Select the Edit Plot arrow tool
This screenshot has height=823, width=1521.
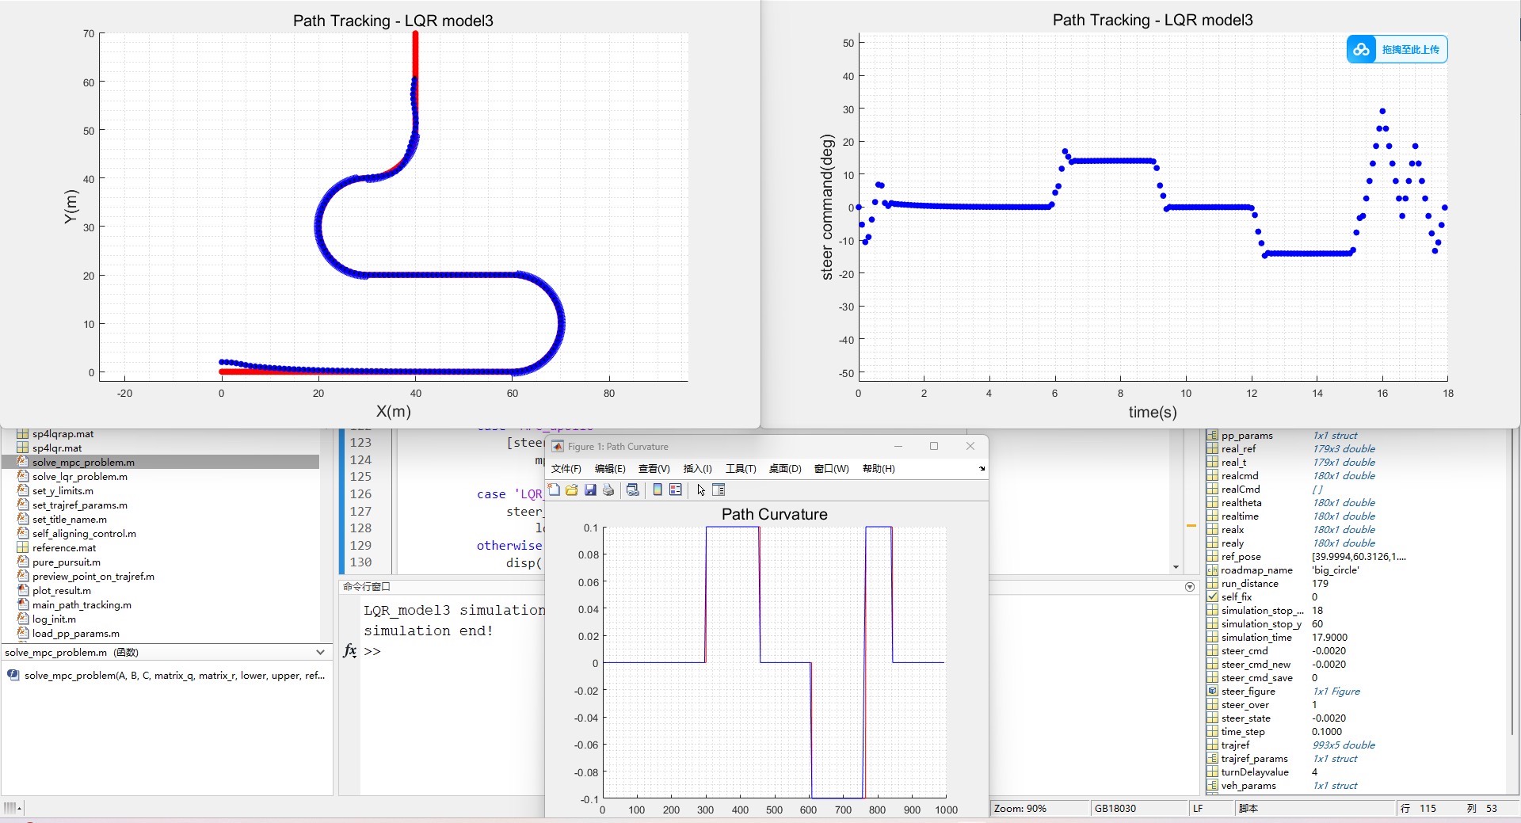(x=701, y=490)
